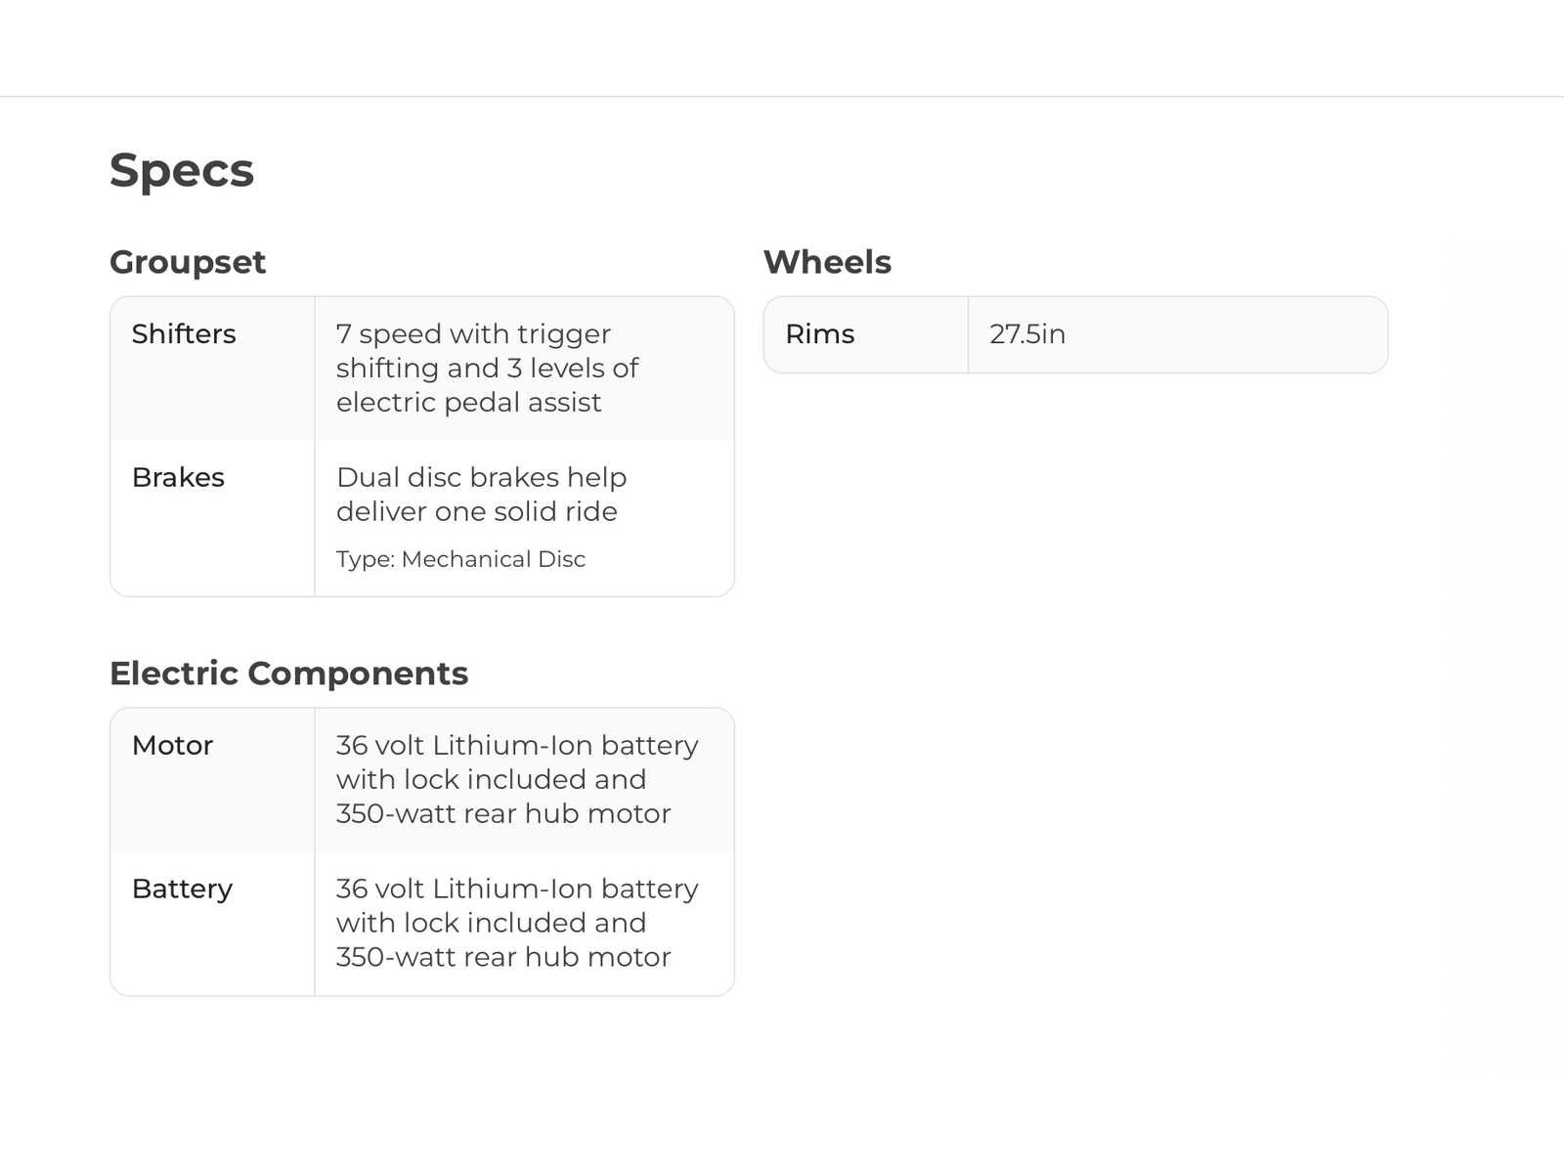
Task: Click the 27.5in rim size value
Action: click(x=1027, y=334)
